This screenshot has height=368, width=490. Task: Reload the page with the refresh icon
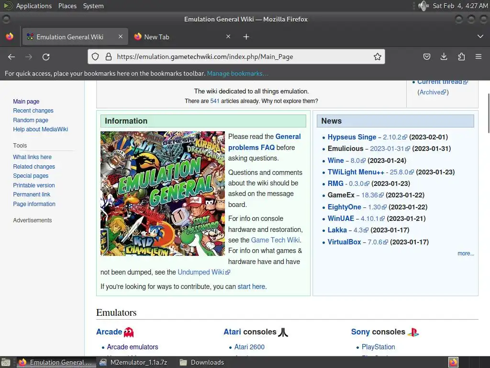click(x=46, y=57)
